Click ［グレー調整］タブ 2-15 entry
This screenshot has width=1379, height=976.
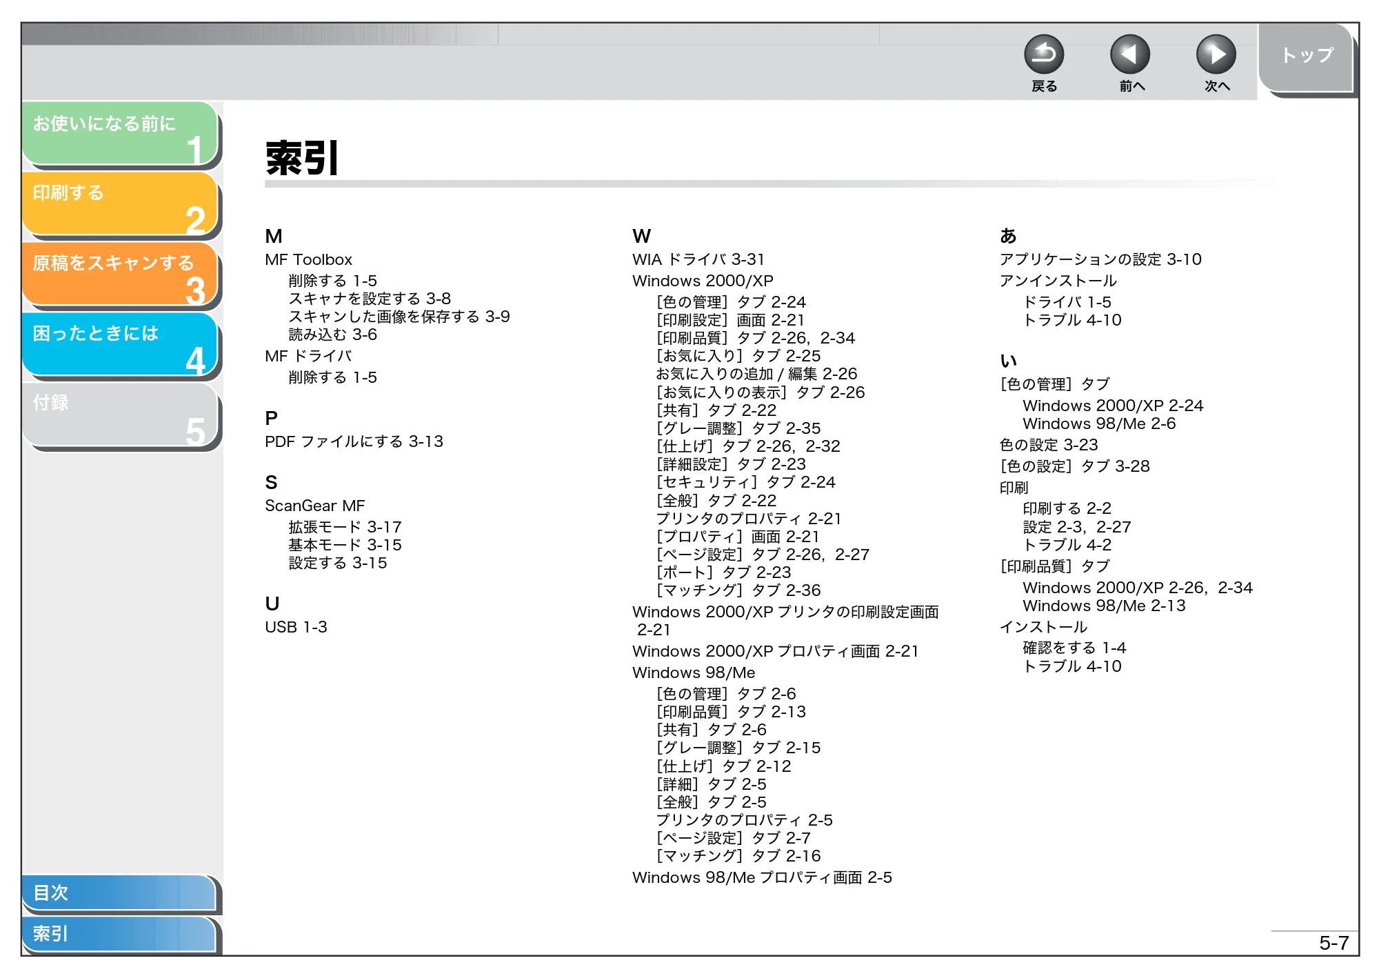pos(738,748)
